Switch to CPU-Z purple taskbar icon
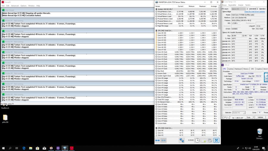268x151 pixels. pyautogui.click(x=58, y=148)
